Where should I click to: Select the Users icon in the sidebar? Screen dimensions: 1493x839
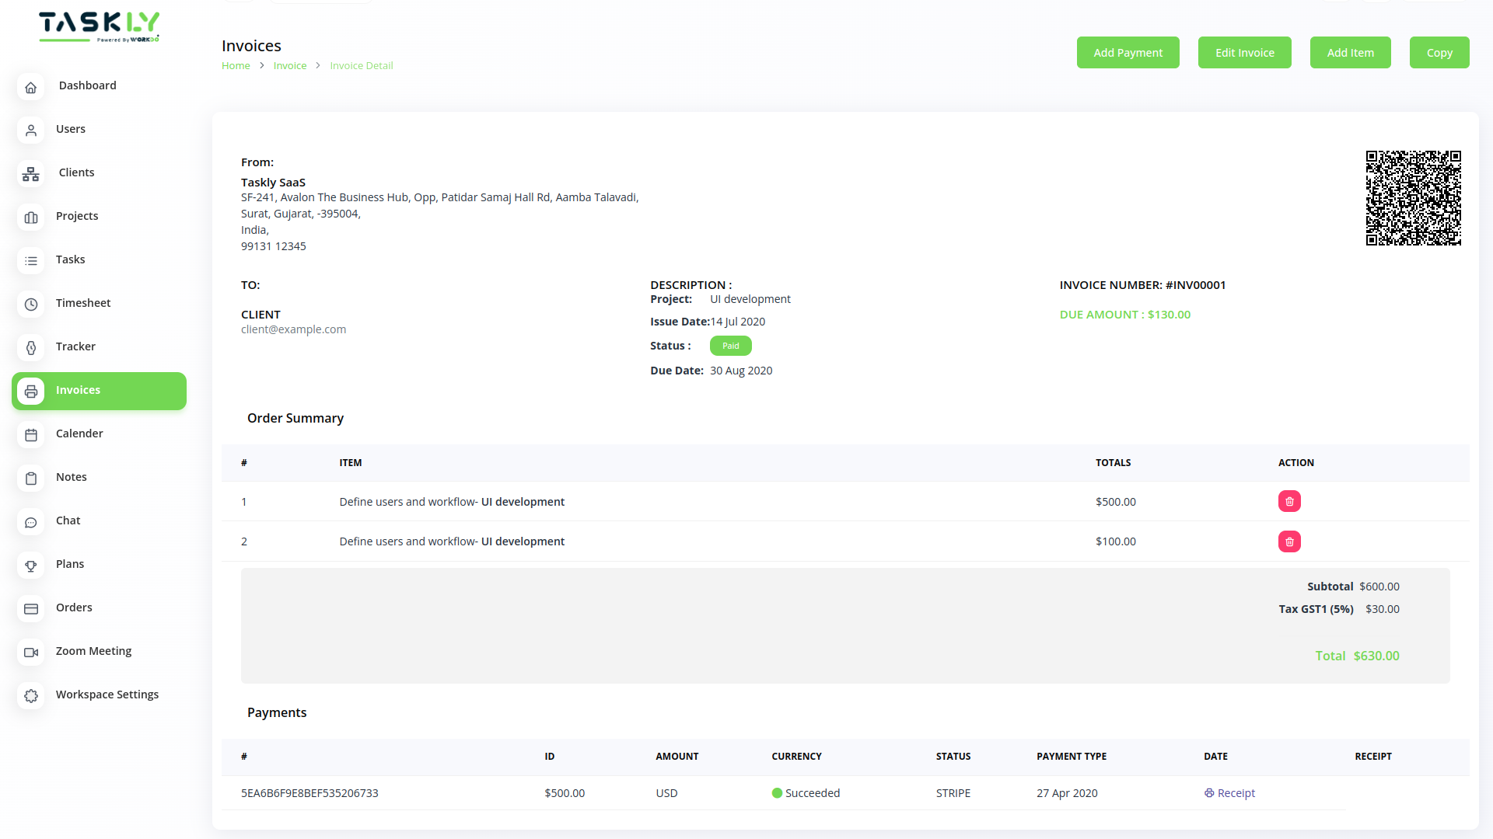pyautogui.click(x=30, y=131)
